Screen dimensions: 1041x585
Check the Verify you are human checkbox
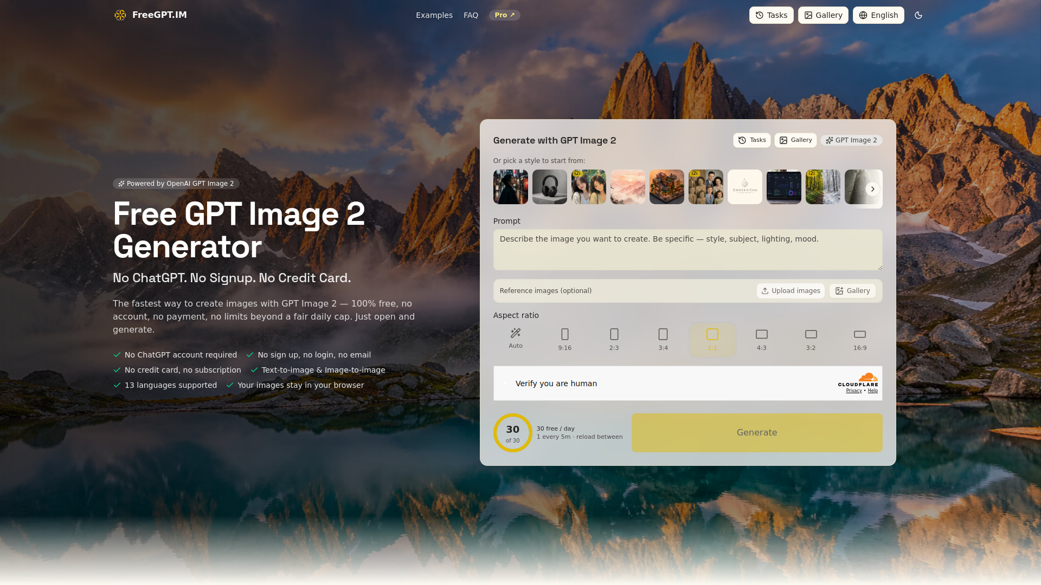[505, 383]
